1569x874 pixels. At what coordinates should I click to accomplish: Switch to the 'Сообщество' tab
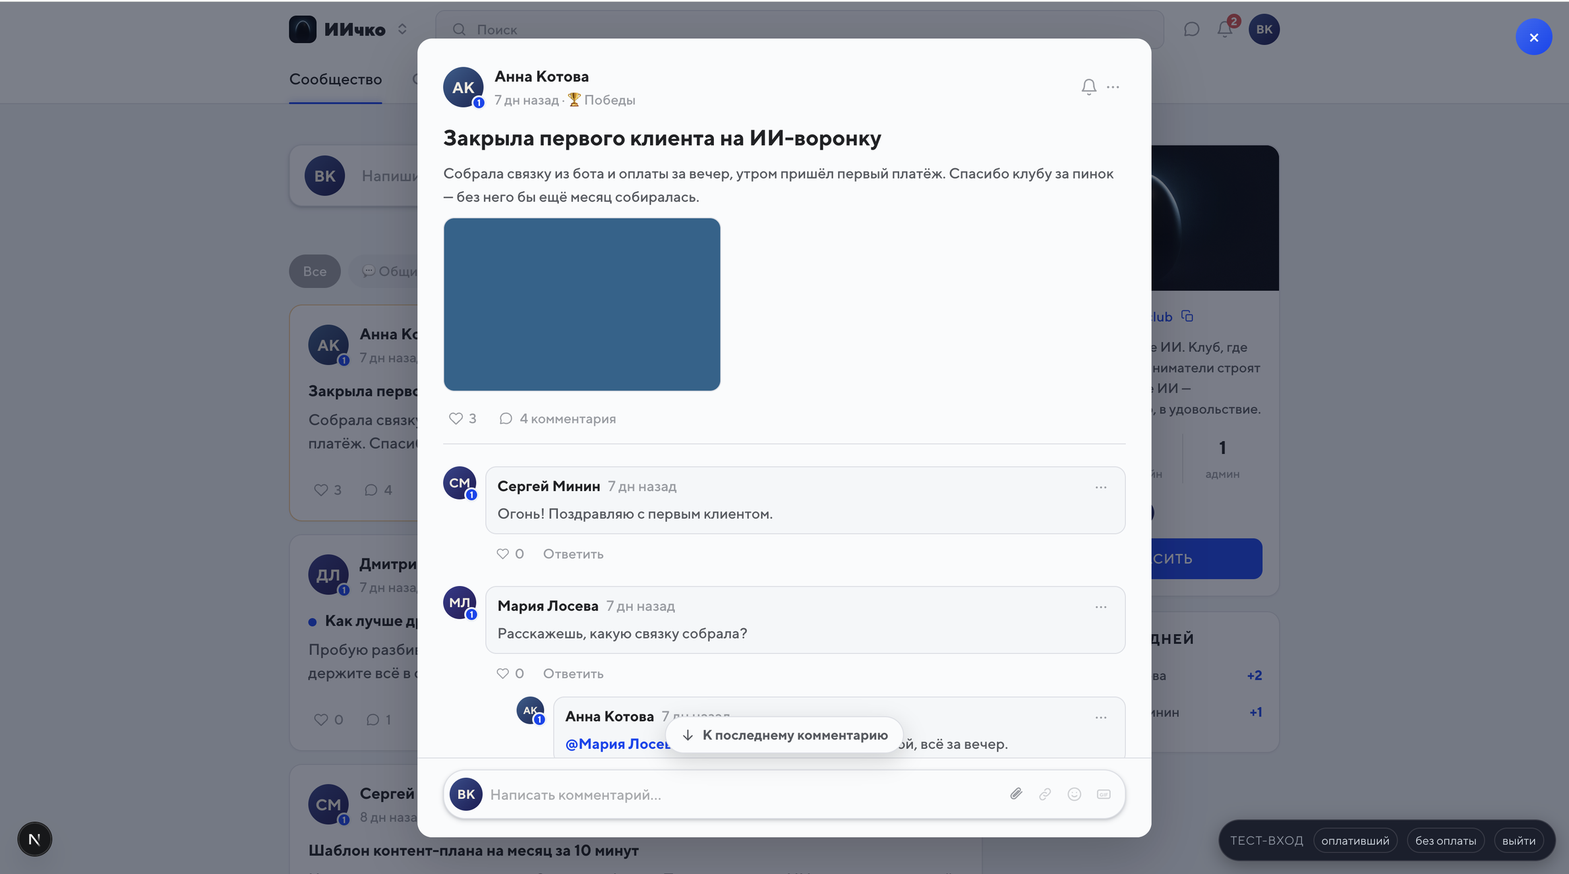click(x=336, y=80)
